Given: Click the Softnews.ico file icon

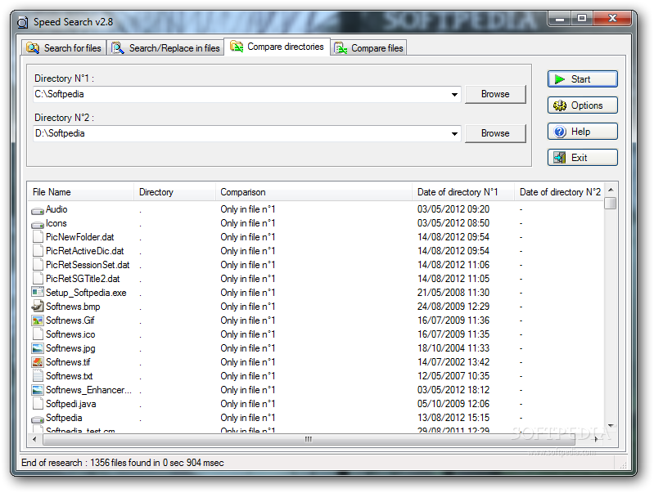Looking at the screenshot, I should tap(38, 334).
